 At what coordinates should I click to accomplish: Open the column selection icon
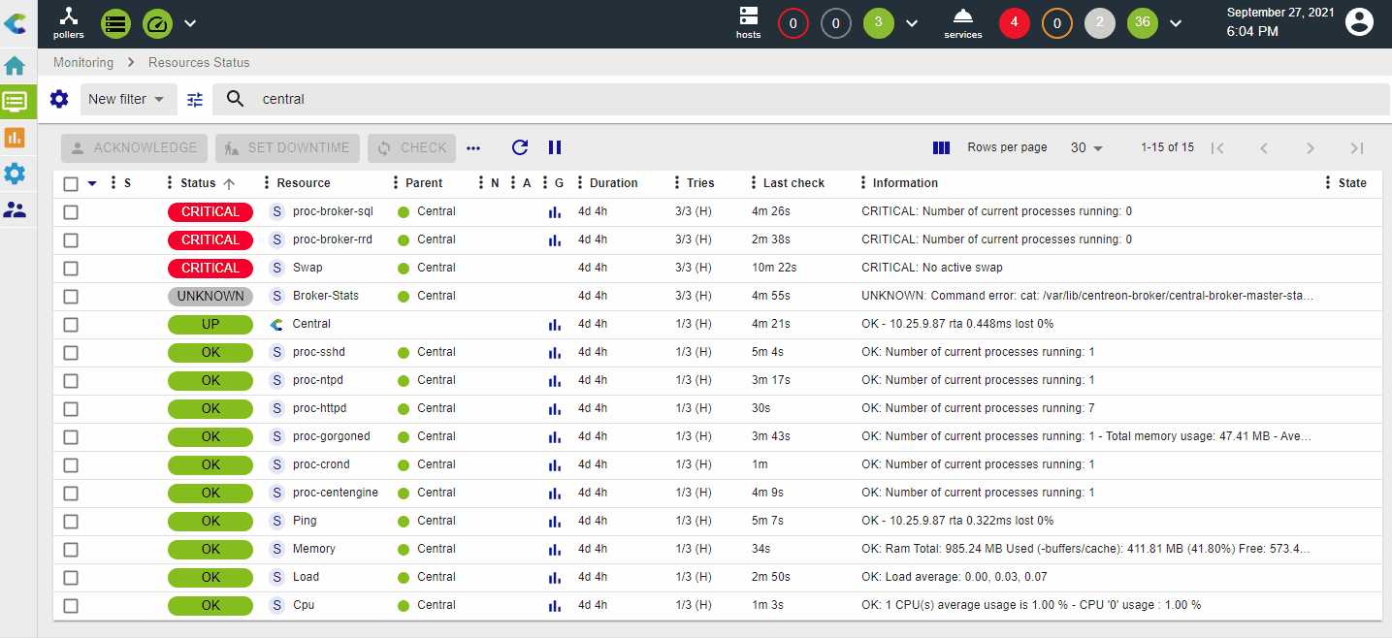(x=941, y=147)
